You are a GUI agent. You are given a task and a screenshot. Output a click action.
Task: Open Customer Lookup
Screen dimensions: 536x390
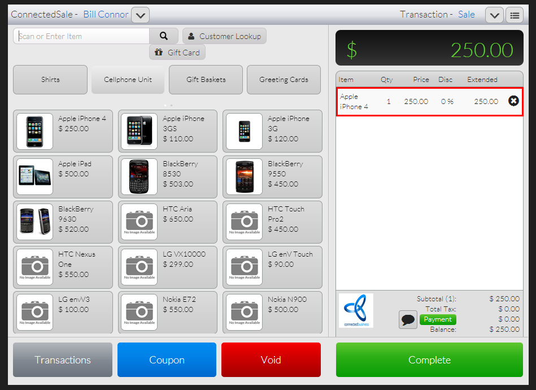click(224, 36)
